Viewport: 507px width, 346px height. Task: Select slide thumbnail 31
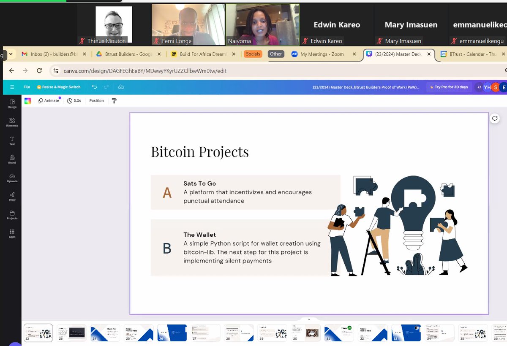pos(339,332)
